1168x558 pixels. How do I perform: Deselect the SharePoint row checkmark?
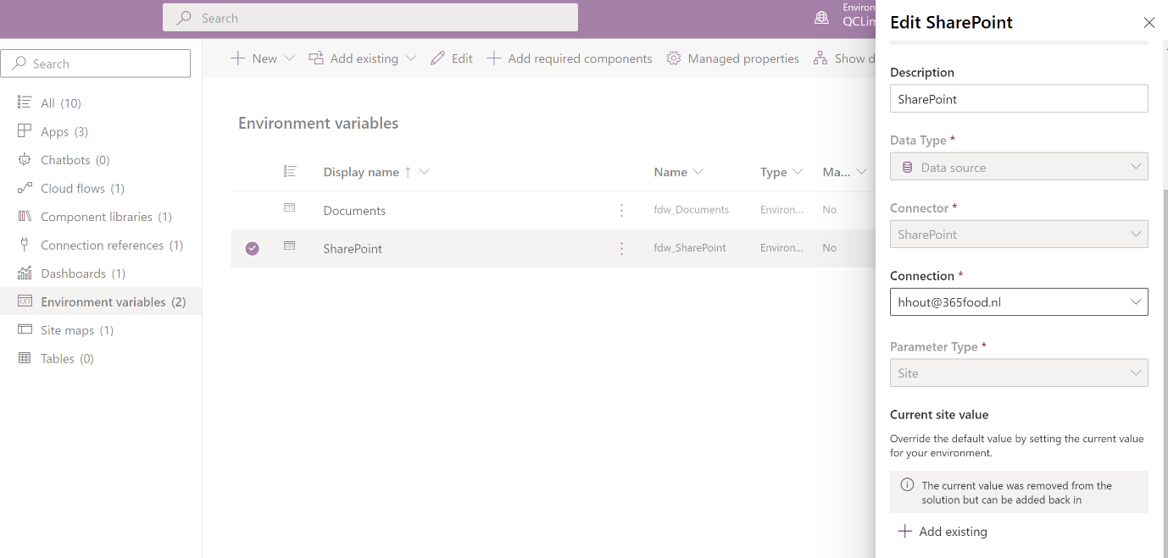[252, 248]
